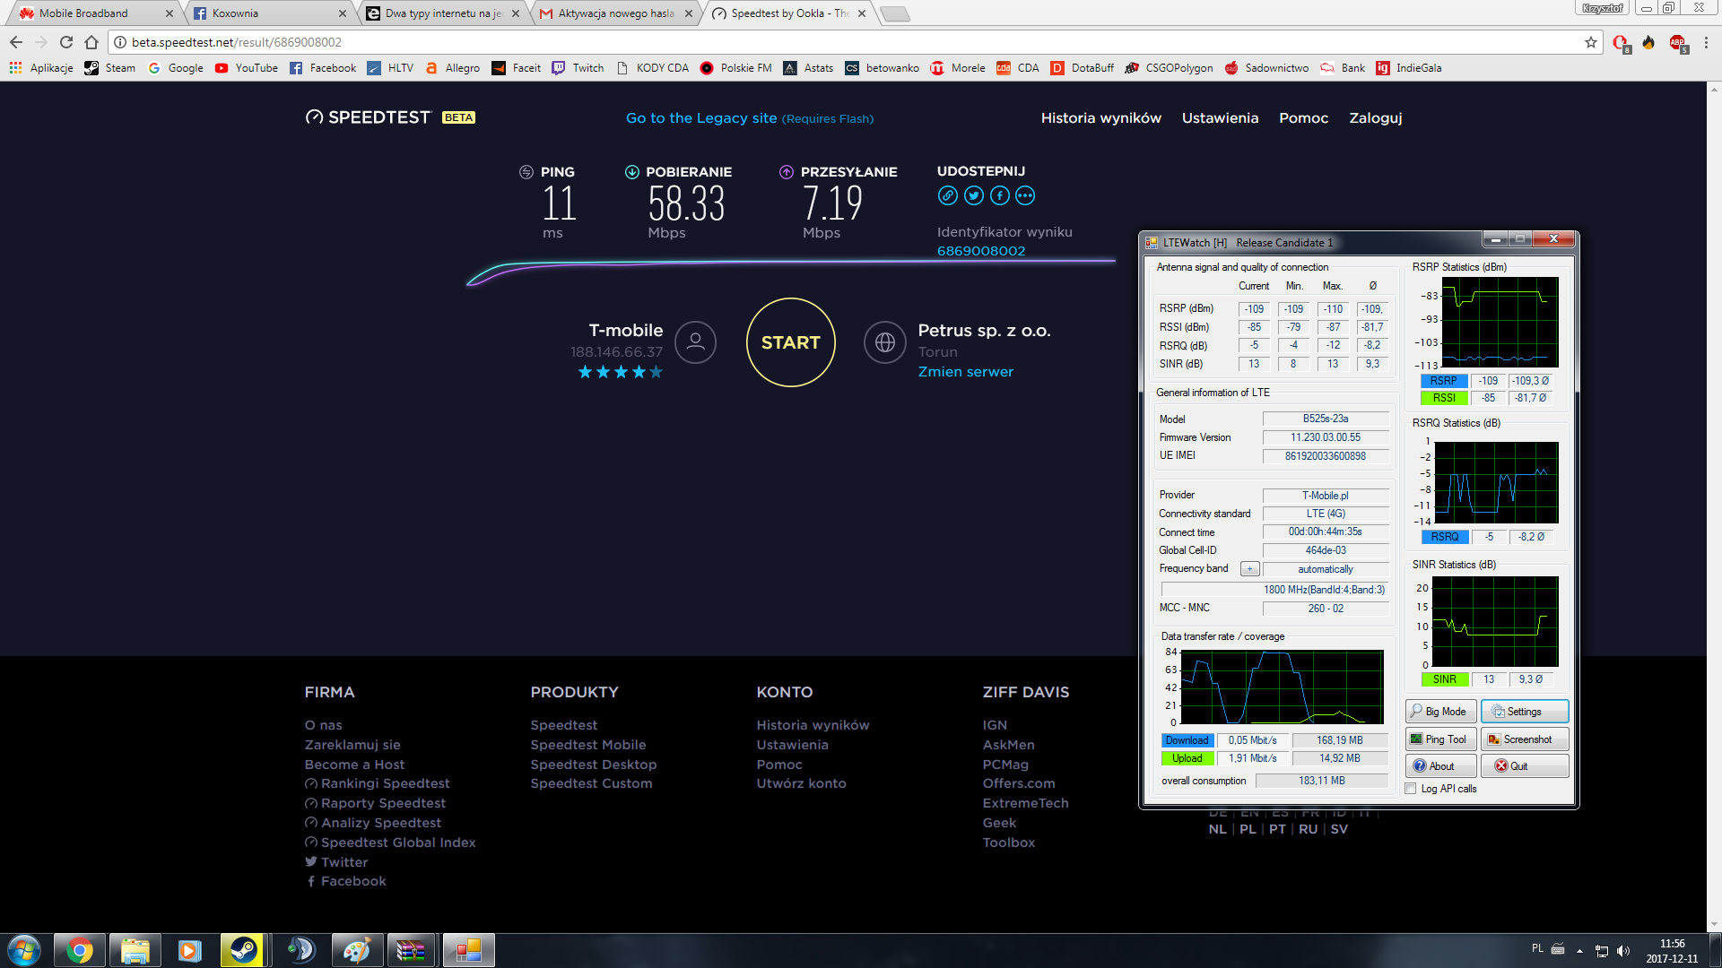Share the result on Twitter
Screen dimensions: 1722x968
click(x=974, y=195)
